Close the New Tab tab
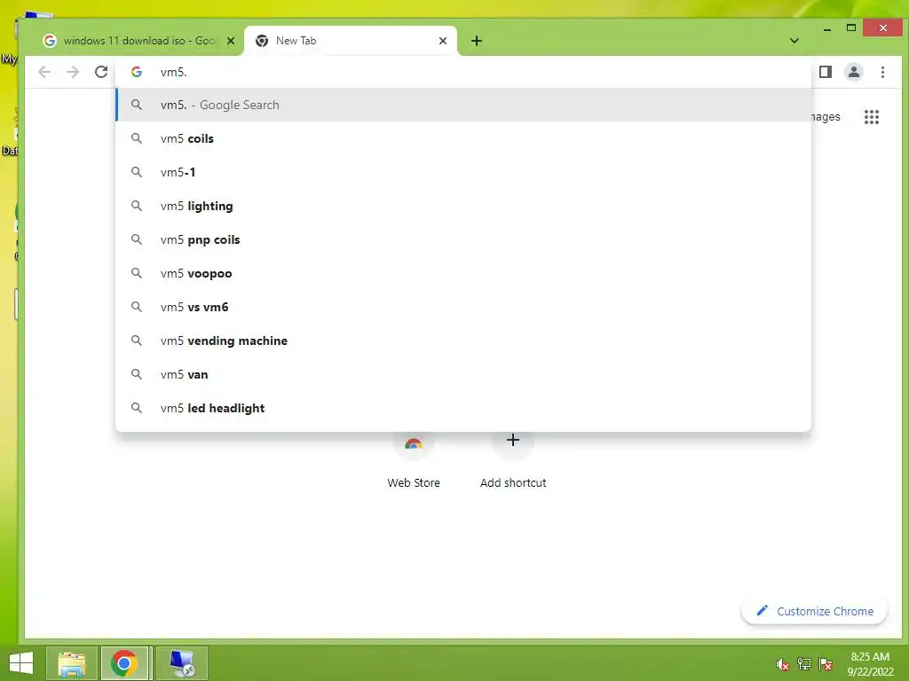This screenshot has height=681, width=909. point(443,41)
